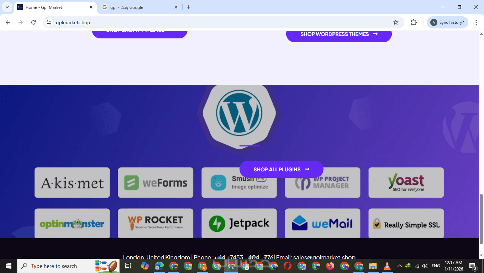Open Task View on the taskbar
This screenshot has height=273, width=484.
[128, 266]
